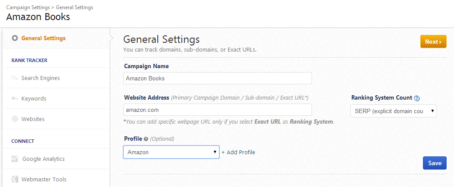The height and width of the screenshot is (187, 454).
Task: Click the Search Engines key icon
Action: (15, 78)
